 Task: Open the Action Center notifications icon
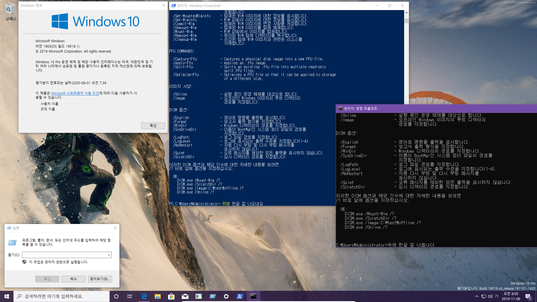(528, 296)
